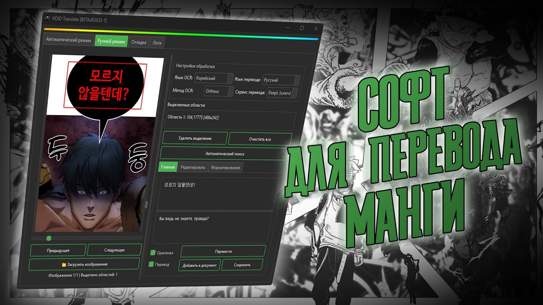Click the Очистить все button

click(x=260, y=139)
